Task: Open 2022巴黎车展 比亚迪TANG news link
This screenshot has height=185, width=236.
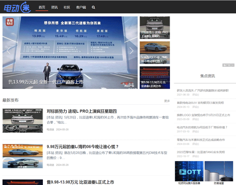Action: click(x=201, y=152)
